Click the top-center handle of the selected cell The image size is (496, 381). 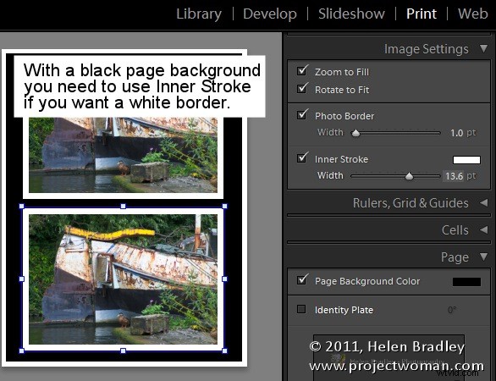point(123,207)
